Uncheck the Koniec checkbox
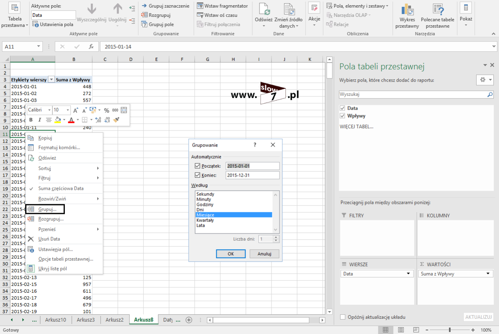Screen dimensions: 499x334 pyautogui.click(x=197, y=175)
